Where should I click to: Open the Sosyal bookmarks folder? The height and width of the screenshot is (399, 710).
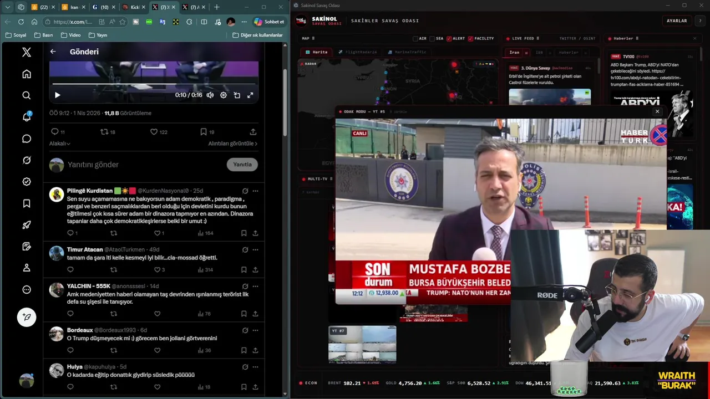point(16,35)
